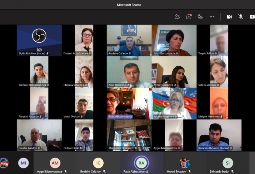The image size is (255, 174).
Task: Select Yaqub Alifov's video tile
Action: click(219, 40)
